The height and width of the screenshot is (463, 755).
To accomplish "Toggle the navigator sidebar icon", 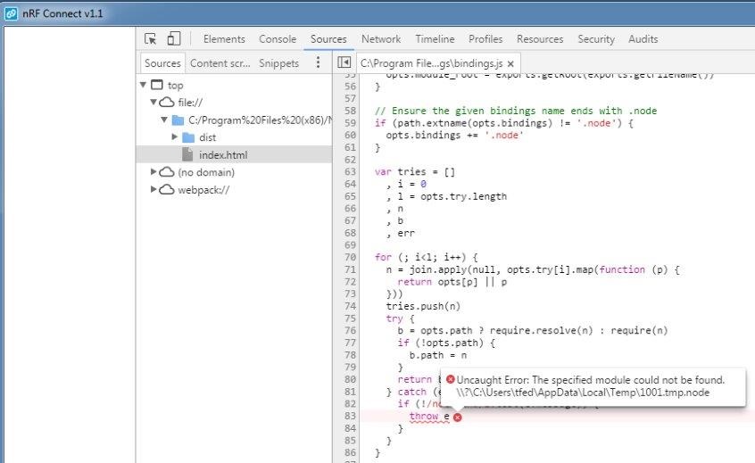I will pos(344,62).
